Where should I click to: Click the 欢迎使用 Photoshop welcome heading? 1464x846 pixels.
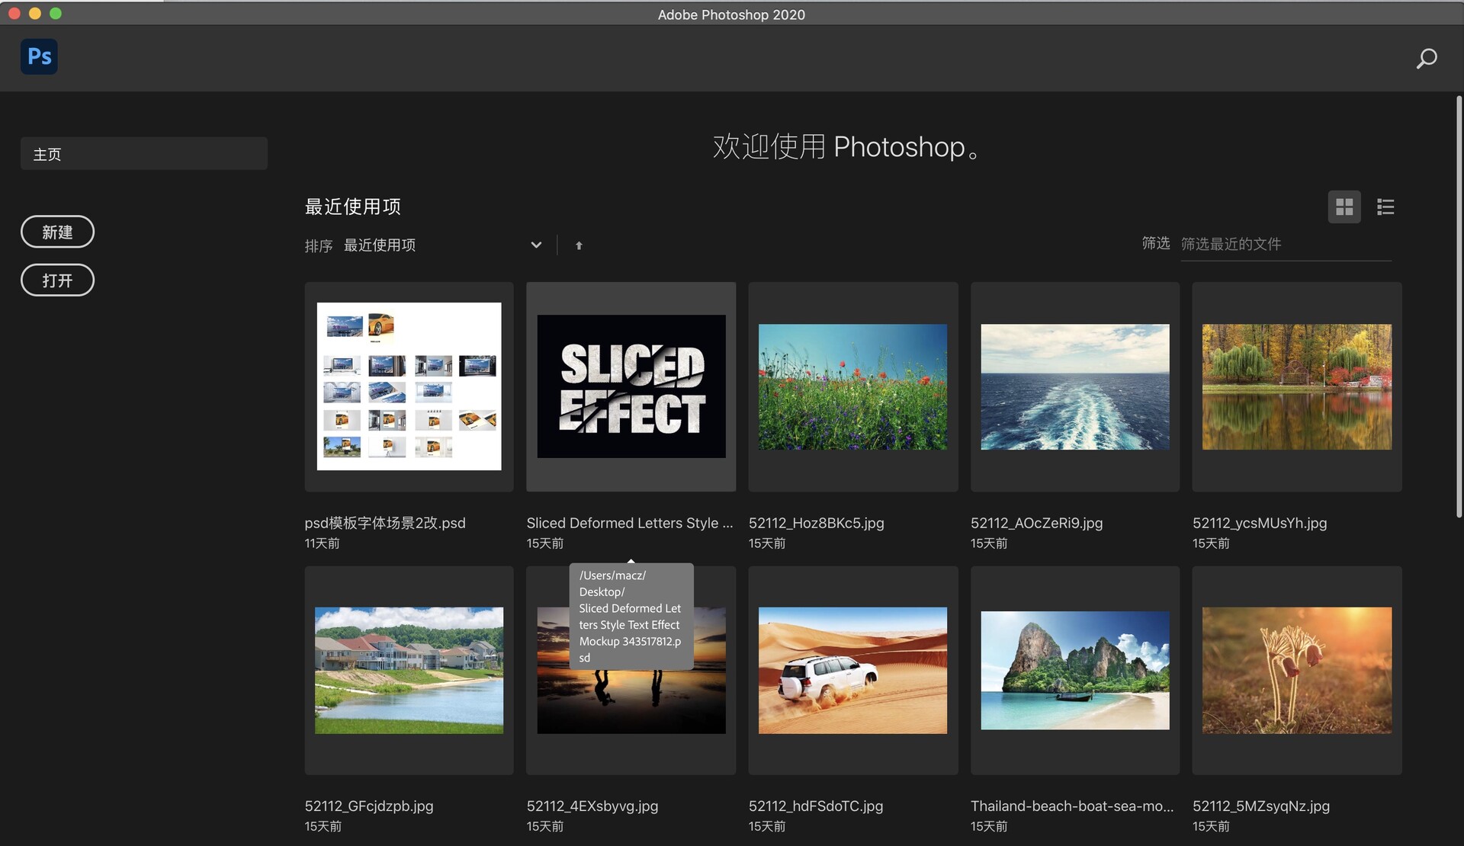(846, 146)
